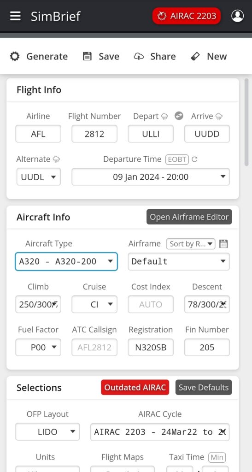Open the user account profile icon
This screenshot has height=472, width=252.
237,16
